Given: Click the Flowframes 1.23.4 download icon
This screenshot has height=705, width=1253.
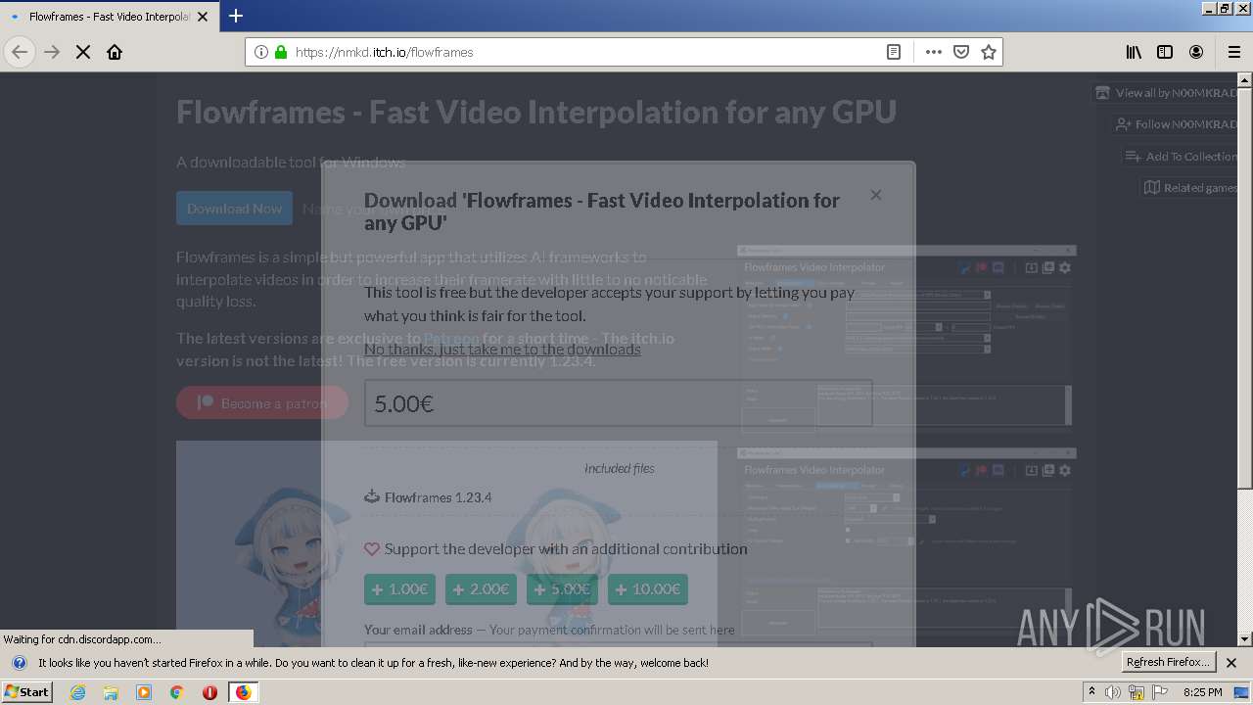Looking at the screenshot, I should (372, 496).
